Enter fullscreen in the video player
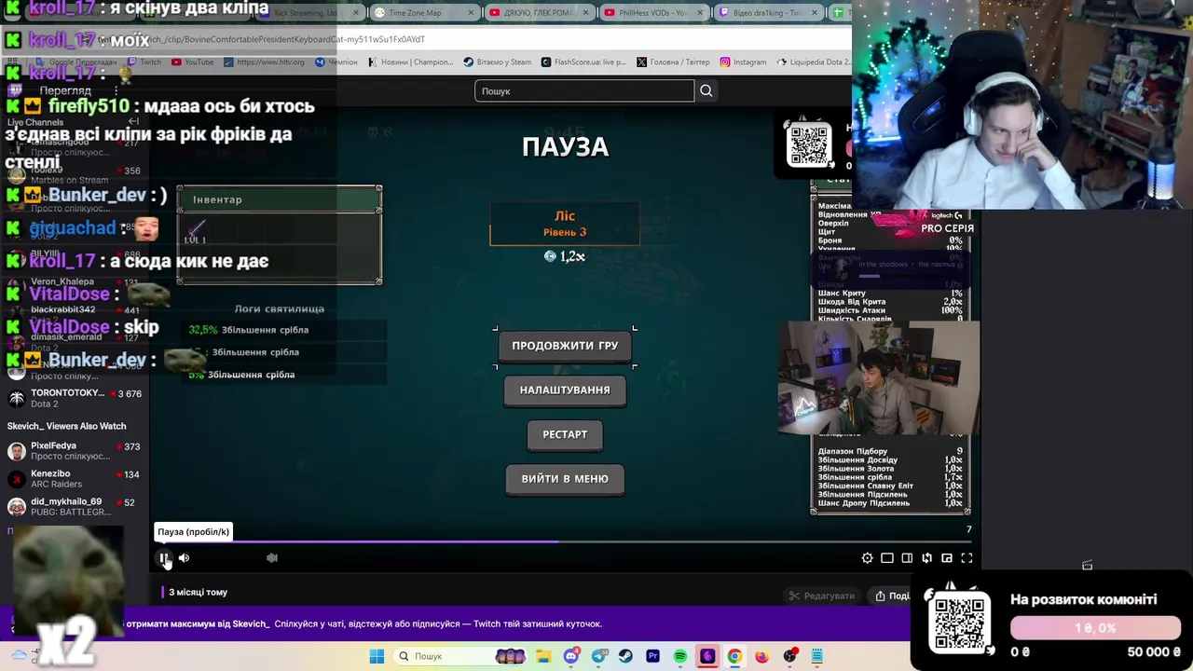Image resolution: width=1193 pixels, height=671 pixels. click(x=967, y=558)
